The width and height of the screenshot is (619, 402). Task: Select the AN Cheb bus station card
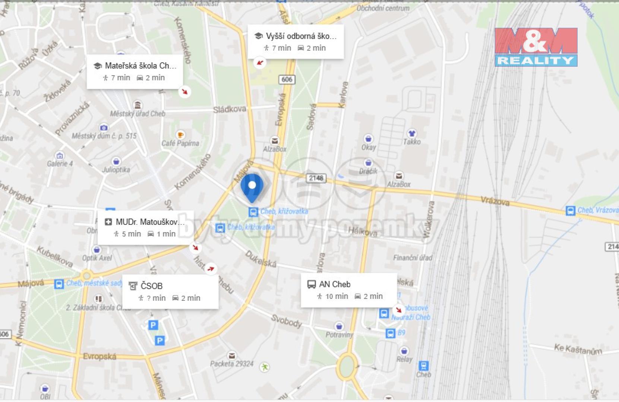[x=349, y=290]
